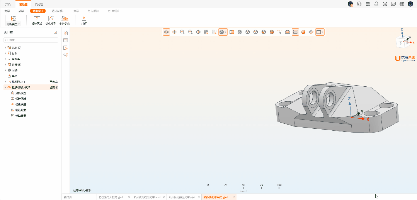Click the zoom out magnifier icon

point(191,32)
